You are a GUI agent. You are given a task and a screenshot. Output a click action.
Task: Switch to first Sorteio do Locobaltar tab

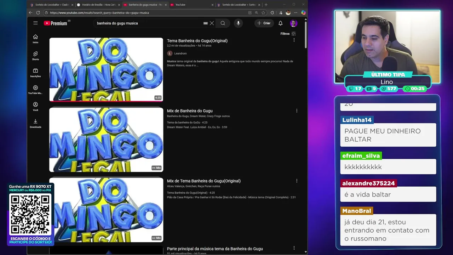click(x=52, y=5)
